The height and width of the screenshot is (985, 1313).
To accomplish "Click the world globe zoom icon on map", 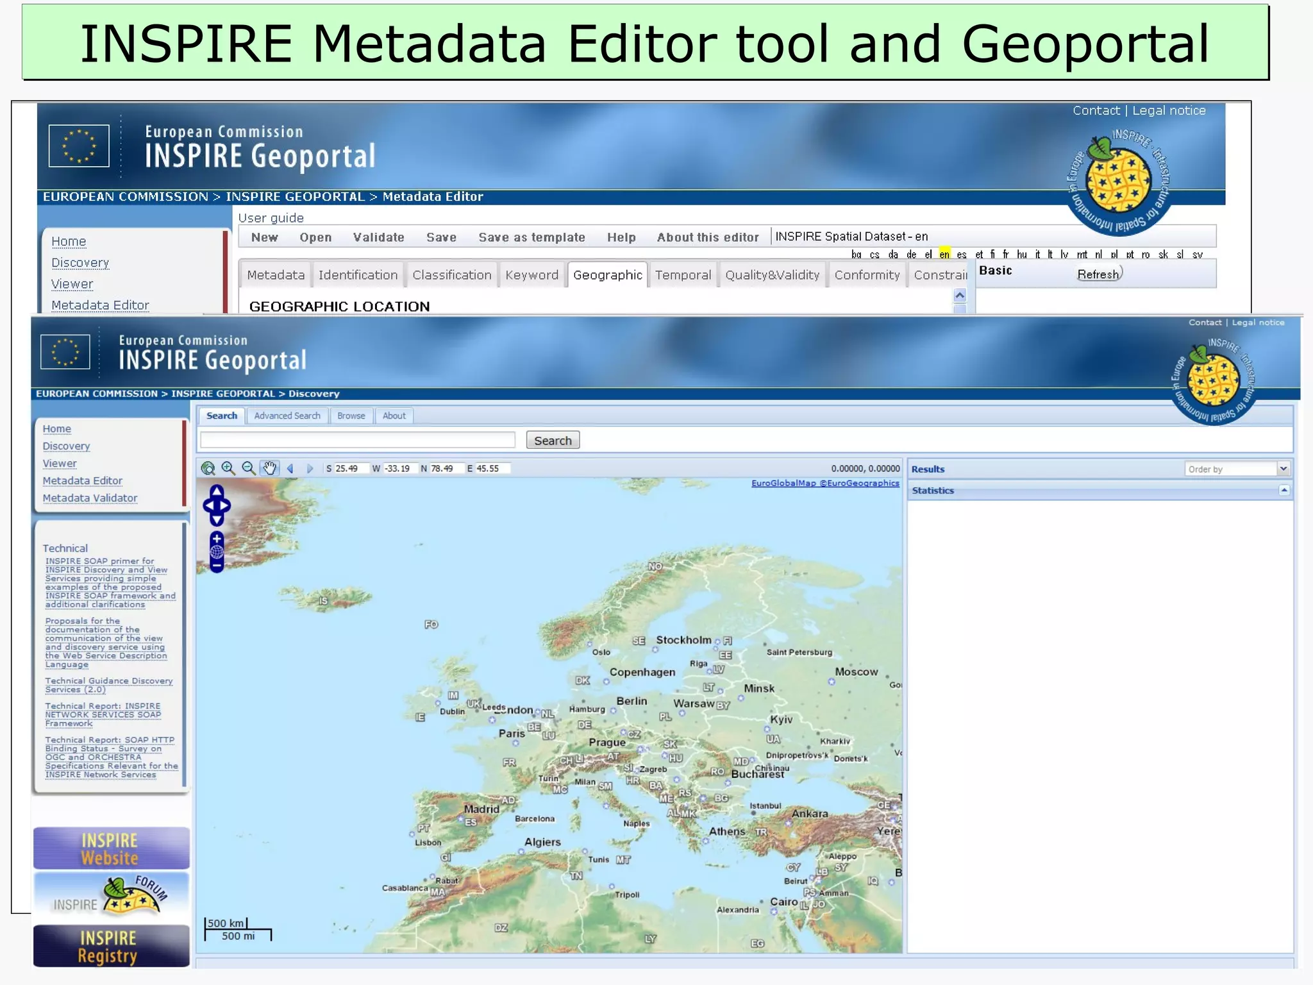I will coord(217,552).
